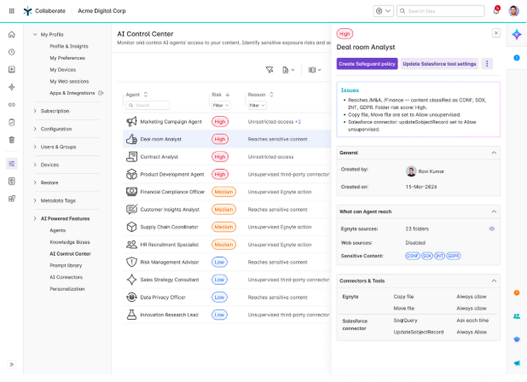
Task: Click the Search files input field
Action: point(441,11)
